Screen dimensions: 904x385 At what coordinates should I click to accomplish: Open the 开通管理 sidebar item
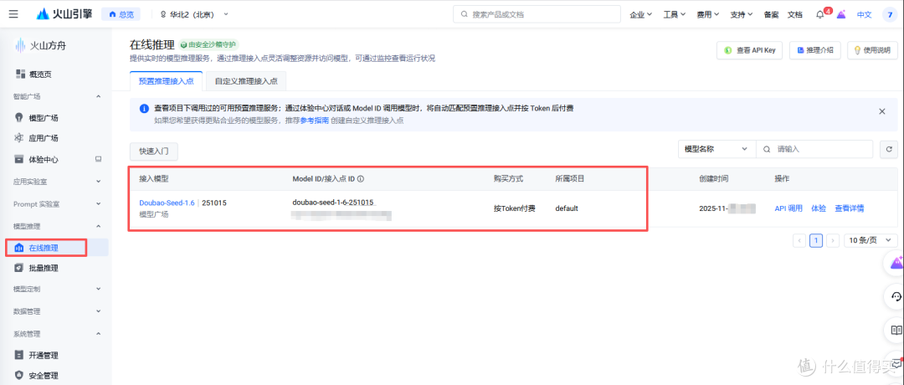tap(38, 356)
